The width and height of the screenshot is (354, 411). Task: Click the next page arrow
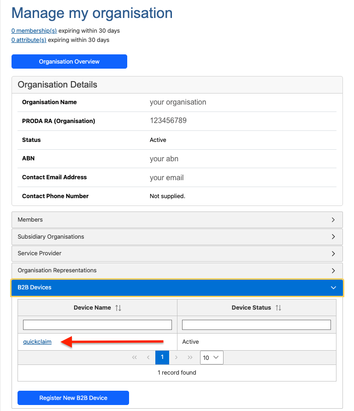click(176, 357)
